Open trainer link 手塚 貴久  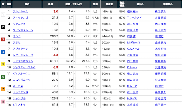pyautogui.click(x=160, y=92)
